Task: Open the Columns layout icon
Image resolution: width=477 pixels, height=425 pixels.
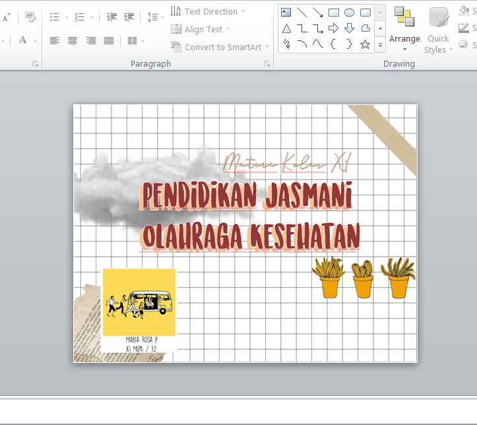Action: pyautogui.click(x=133, y=40)
